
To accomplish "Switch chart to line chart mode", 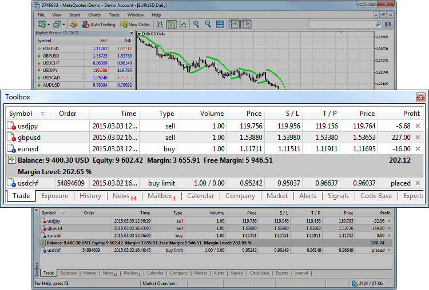I will pos(182,25).
